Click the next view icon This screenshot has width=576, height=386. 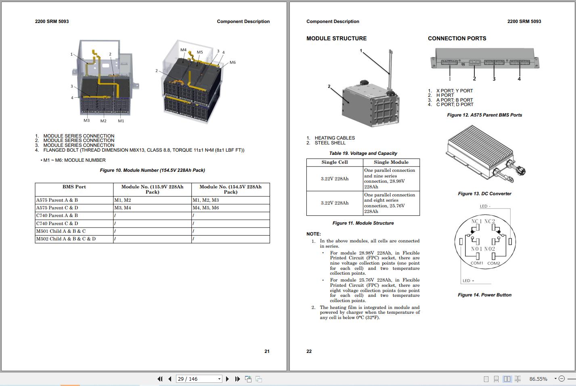coord(259,379)
